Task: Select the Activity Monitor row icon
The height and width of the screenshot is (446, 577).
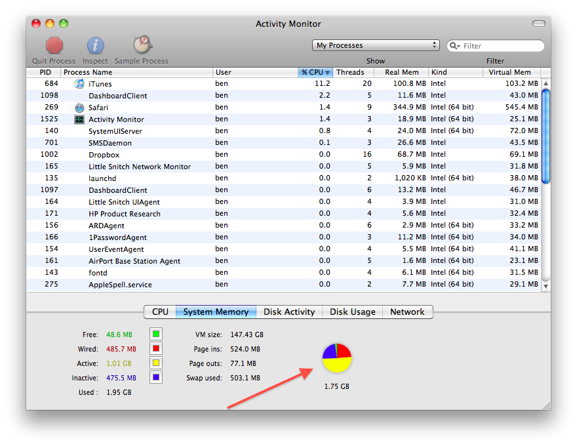Action: coord(79,119)
